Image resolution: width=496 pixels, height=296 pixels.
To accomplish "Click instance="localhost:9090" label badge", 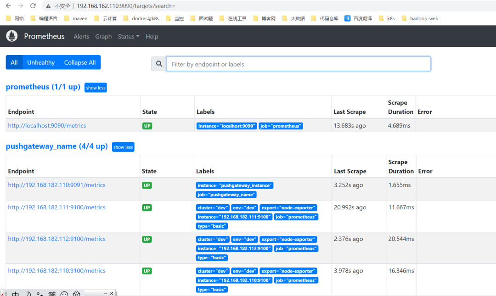I will point(226,126).
